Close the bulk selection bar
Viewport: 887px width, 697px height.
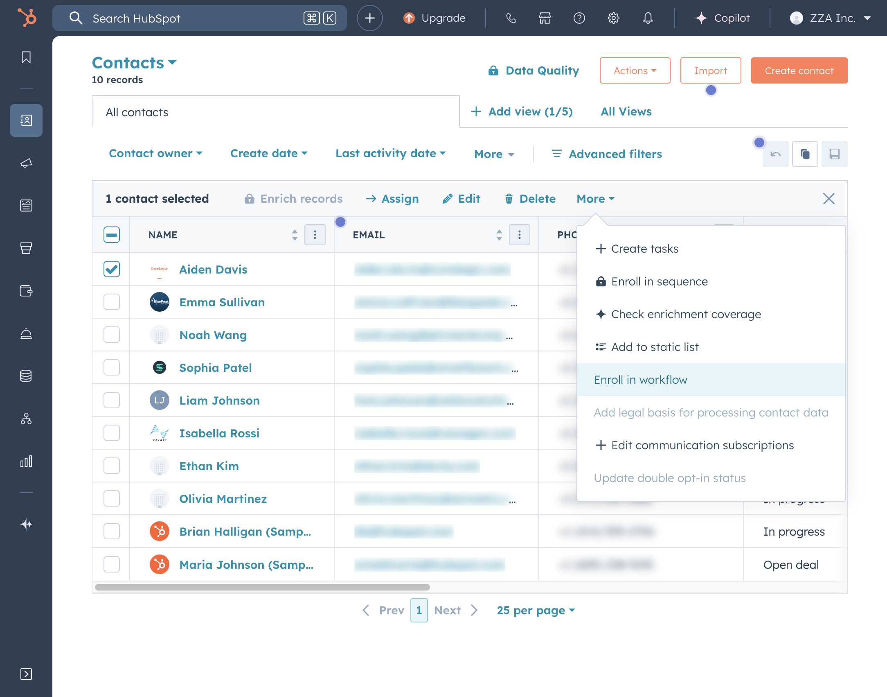click(829, 199)
